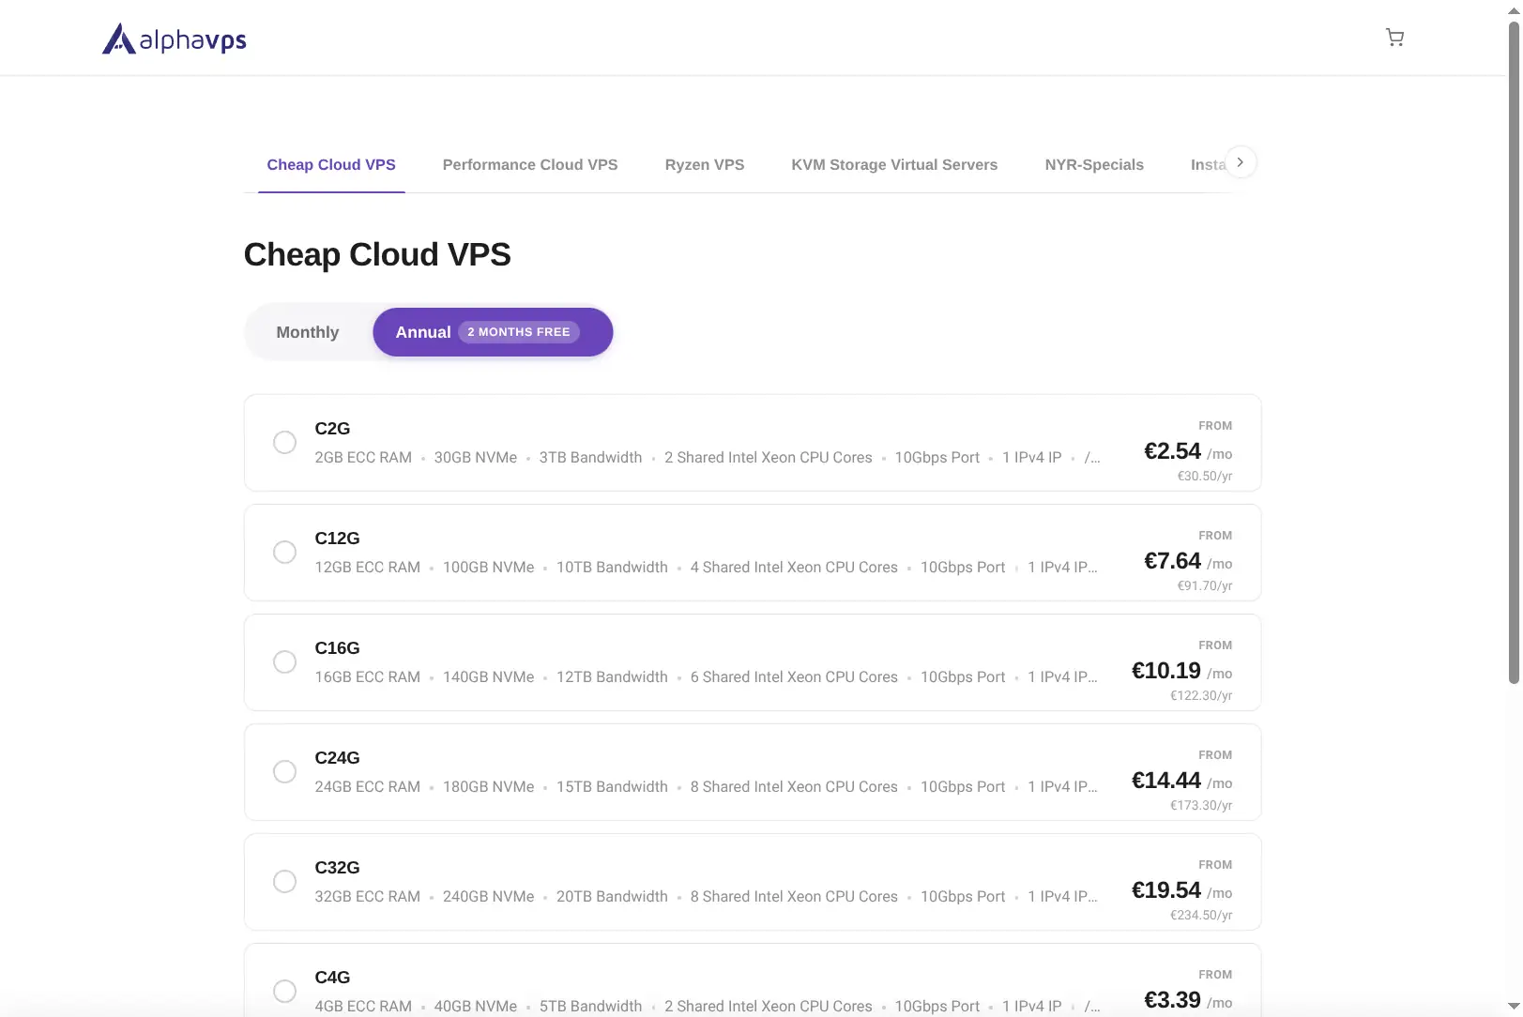Click the 240GB NVMe spec
Image resolution: width=1523 pixels, height=1017 pixels.
point(488,897)
